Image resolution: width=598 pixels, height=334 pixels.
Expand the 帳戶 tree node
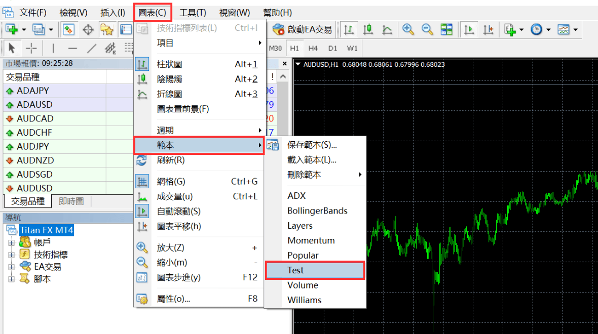point(11,242)
